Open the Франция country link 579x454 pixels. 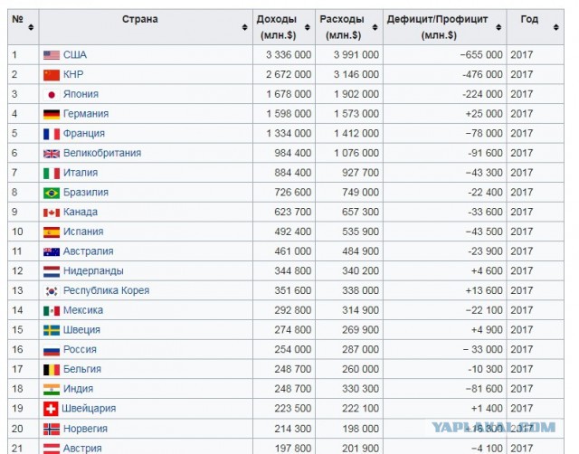pyautogui.click(x=84, y=133)
